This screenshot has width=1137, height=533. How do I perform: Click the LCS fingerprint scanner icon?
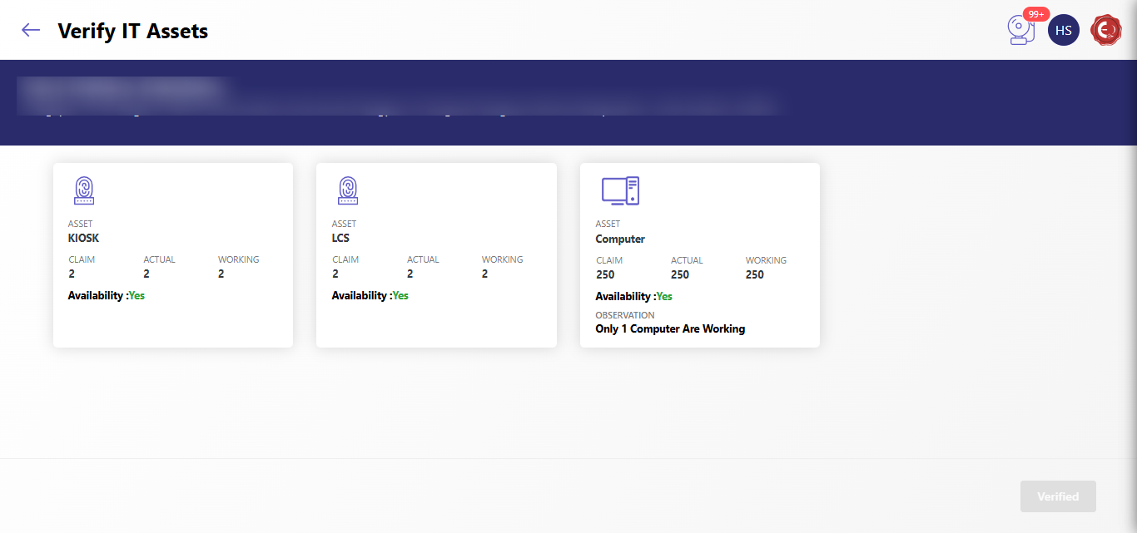click(347, 190)
